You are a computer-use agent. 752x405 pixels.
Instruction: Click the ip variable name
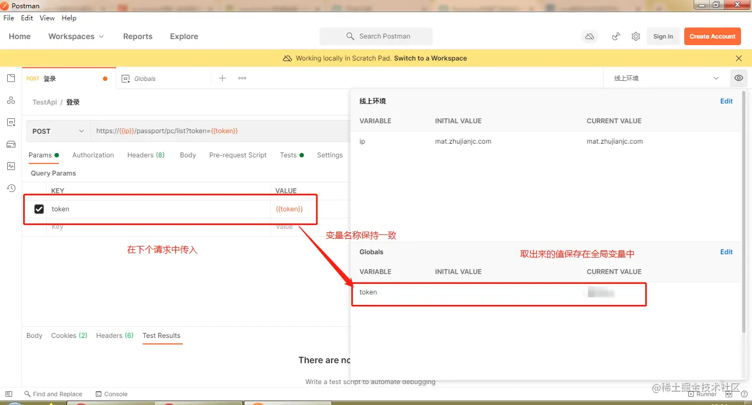click(362, 141)
